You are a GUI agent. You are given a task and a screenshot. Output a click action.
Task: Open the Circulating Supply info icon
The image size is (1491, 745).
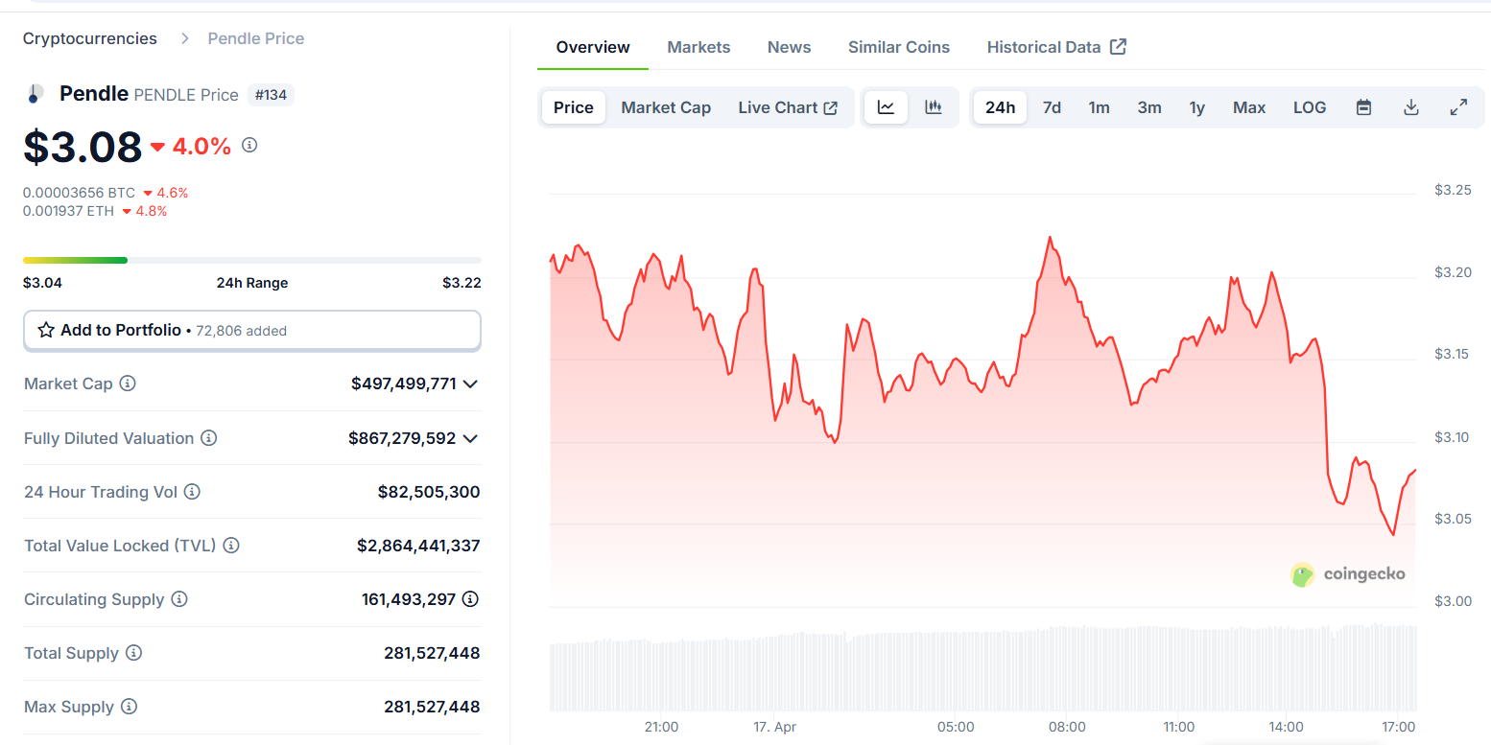(179, 598)
